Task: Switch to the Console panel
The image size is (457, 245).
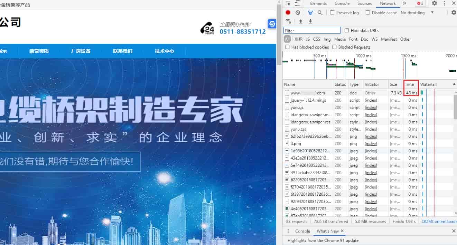Action: (x=342, y=3)
